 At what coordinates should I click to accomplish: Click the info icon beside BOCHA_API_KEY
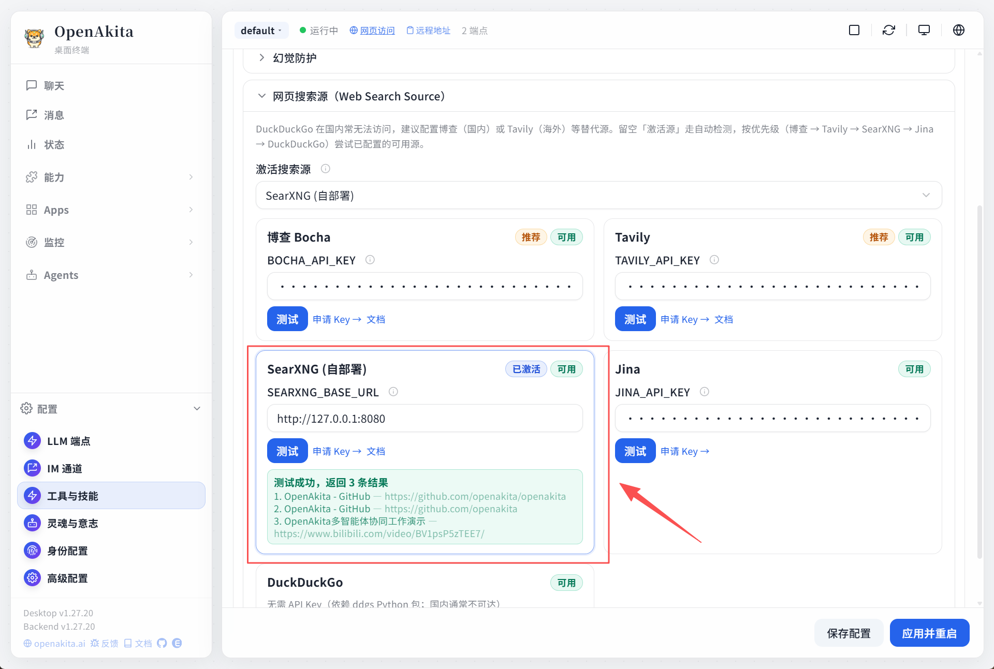370,260
